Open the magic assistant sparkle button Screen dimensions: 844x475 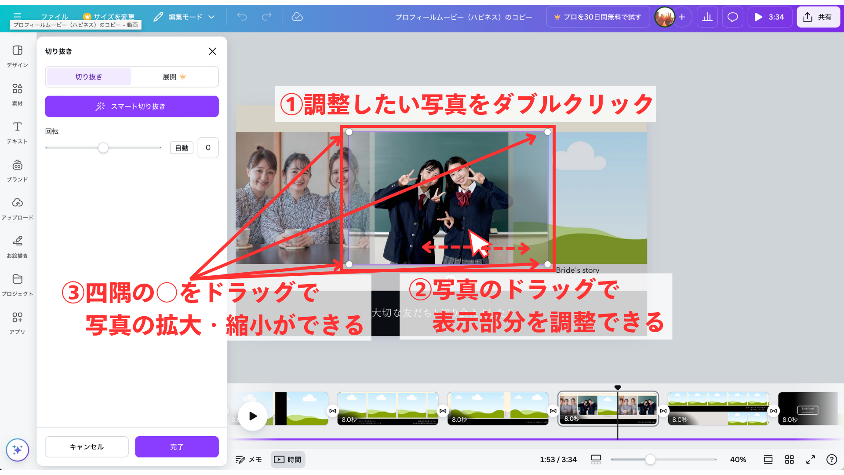[x=18, y=449]
